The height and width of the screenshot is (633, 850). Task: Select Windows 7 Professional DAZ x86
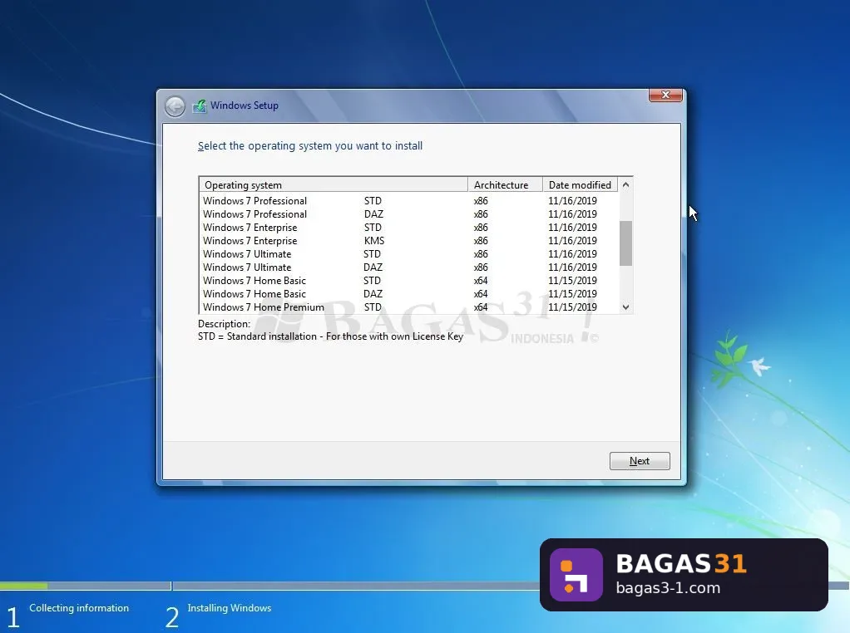click(408, 213)
